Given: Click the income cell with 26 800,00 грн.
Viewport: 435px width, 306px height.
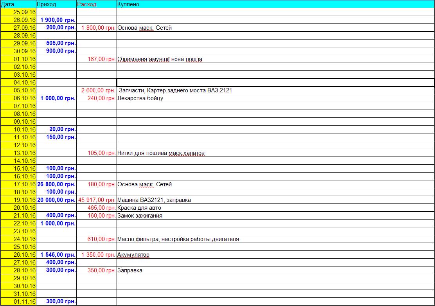Looking at the screenshot, I should coord(57,184).
